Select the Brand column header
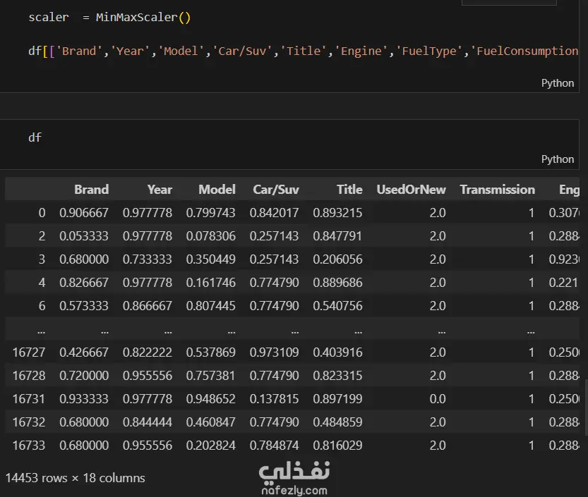The width and height of the screenshot is (588, 497). click(x=92, y=190)
